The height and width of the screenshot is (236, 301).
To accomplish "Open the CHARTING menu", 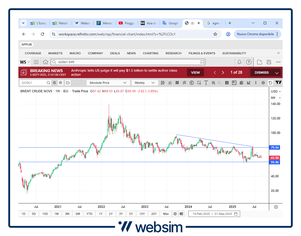I will tap(150, 53).
